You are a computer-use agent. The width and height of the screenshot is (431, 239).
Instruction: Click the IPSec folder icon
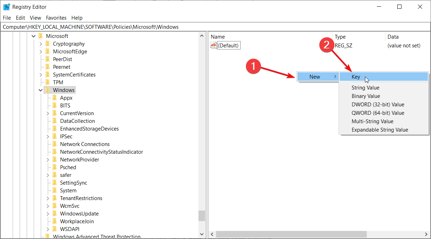tap(54, 137)
